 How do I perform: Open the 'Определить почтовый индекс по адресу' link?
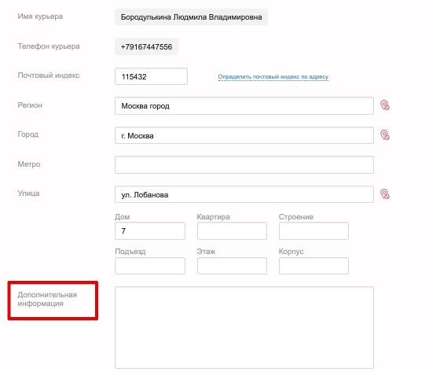click(273, 77)
